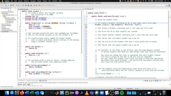
Task: Open Firefox from the Dock
Action: click(22, 93)
